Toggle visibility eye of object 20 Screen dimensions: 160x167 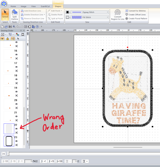(x=16, y=104)
